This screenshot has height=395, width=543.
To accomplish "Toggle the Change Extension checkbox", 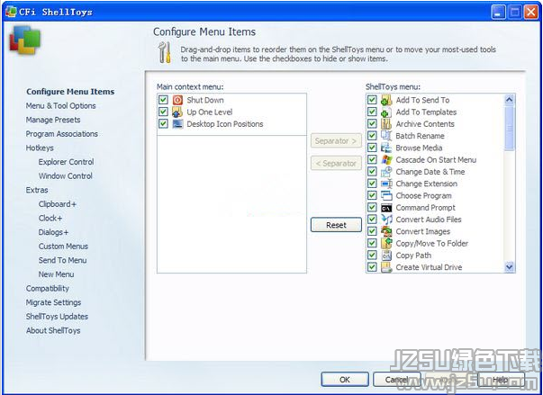I will pyautogui.click(x=372, y=184).
